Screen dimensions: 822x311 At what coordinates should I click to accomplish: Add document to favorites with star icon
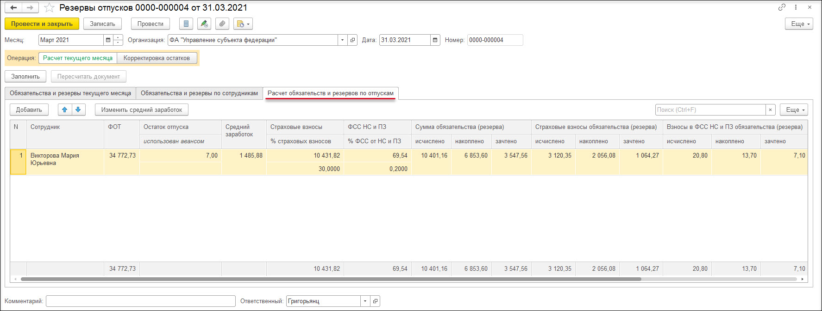coord(49,8)
